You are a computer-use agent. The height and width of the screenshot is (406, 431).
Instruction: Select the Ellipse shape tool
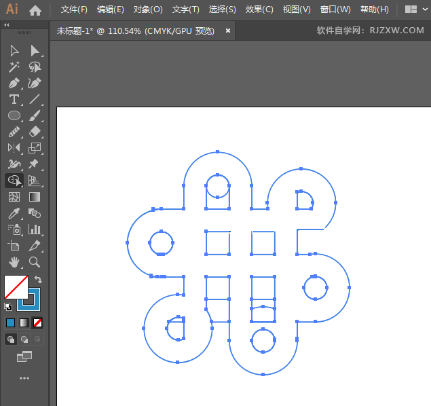pyautogui.click(x=14, y=116)
